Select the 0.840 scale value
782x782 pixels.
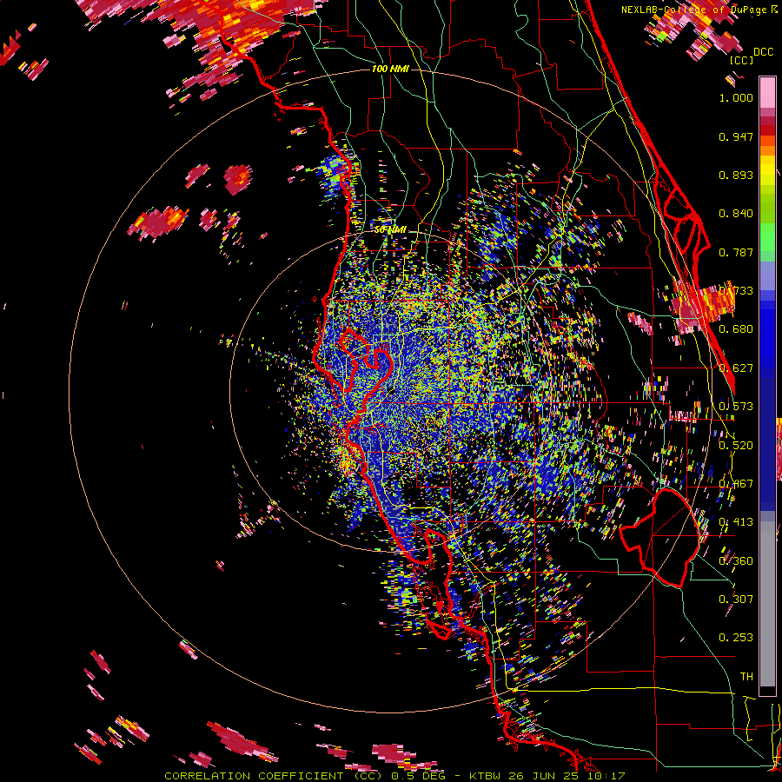736,214
